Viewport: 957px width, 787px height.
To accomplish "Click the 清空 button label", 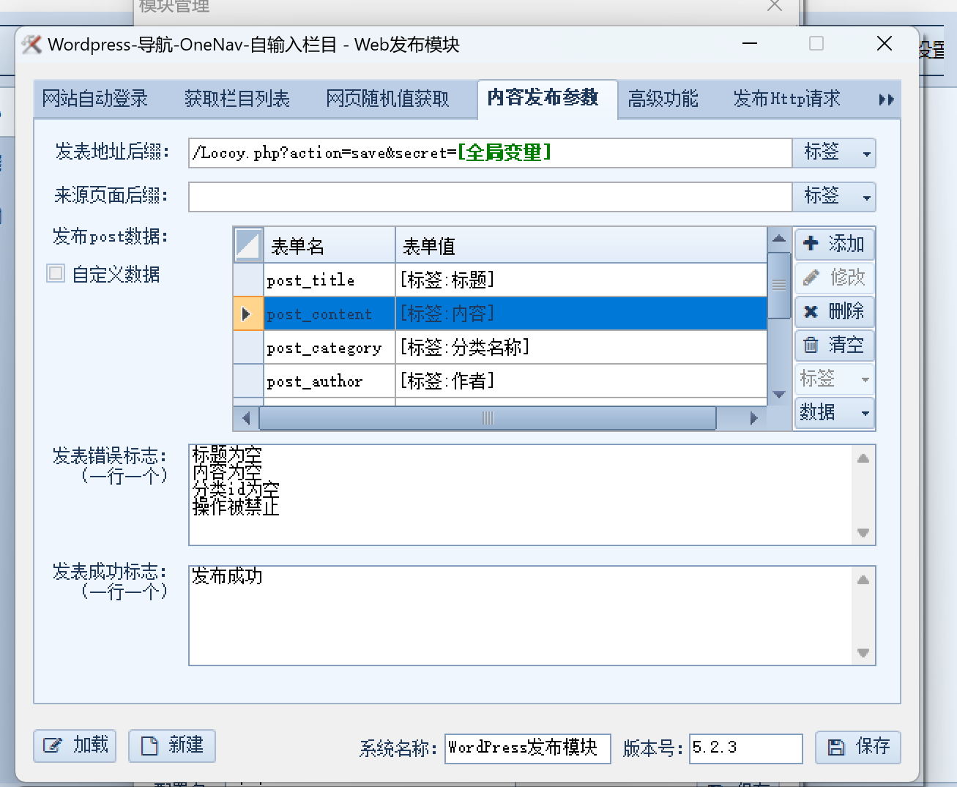I will 846,345.
